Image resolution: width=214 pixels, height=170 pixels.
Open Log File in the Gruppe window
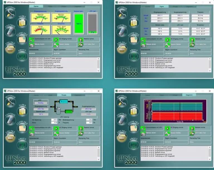pyautogui.click(x=10, y=137)
